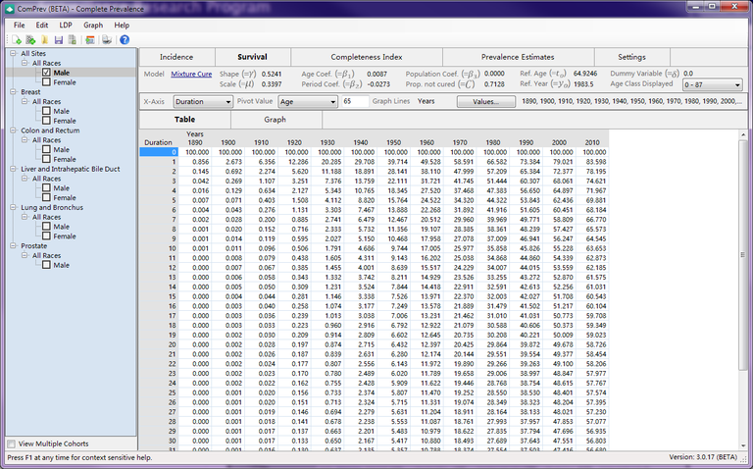This screenshot has width=753, height=469.
Task: Open help via blue question mark icon
Action: coord(125,40)
